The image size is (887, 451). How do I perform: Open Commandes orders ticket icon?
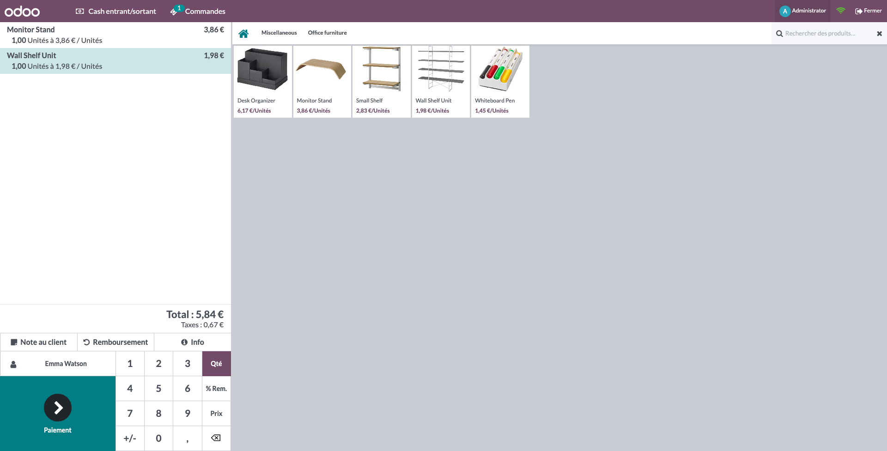click(x=174, y=12)
